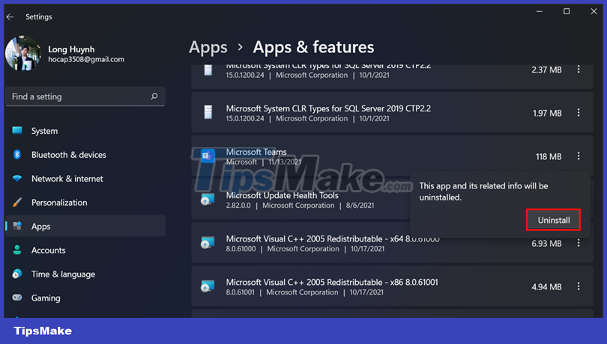
Task: Click the Accounts person icon
Action: pyautogui.click(x=17, y=250)
